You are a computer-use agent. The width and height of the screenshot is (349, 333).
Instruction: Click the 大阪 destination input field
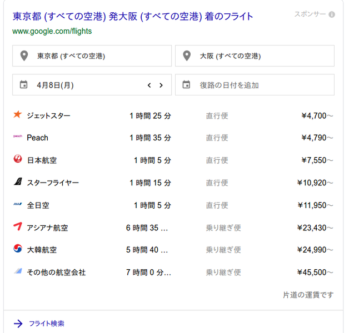[255, 56]
